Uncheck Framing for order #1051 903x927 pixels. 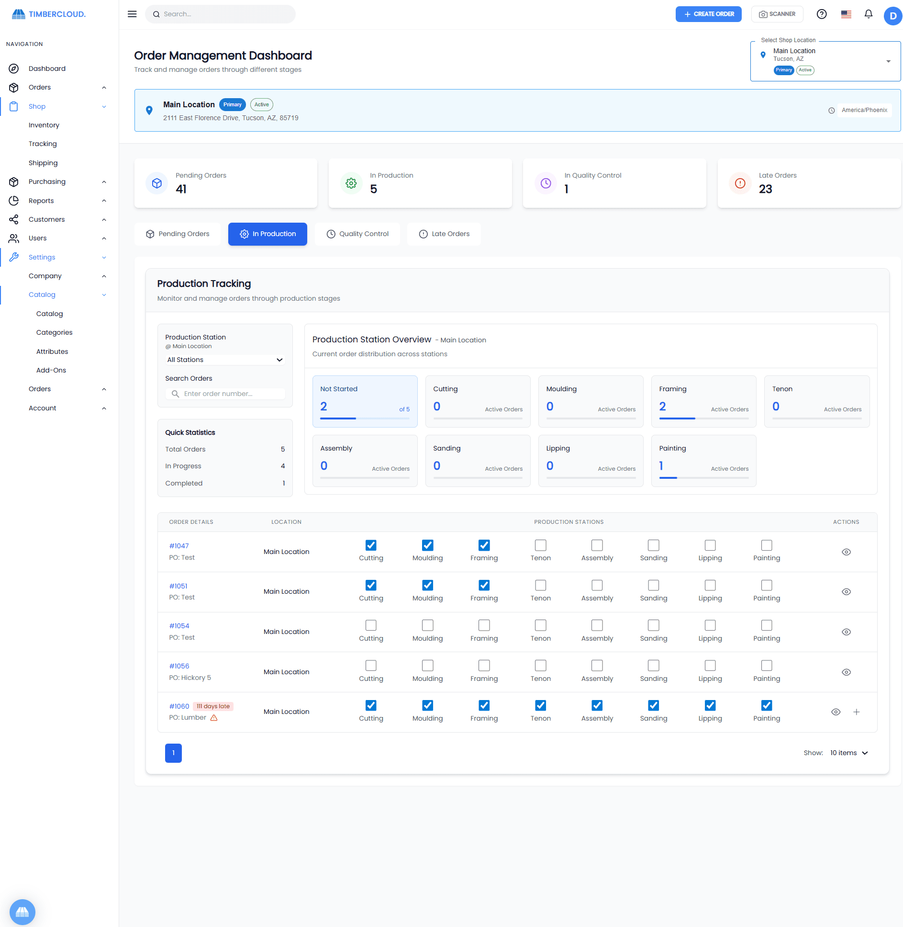click(x=484, y=585)
